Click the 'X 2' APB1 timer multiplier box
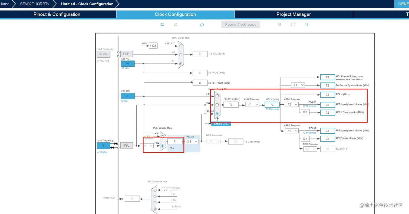This screenshot has height=214, width=409. 305,112
